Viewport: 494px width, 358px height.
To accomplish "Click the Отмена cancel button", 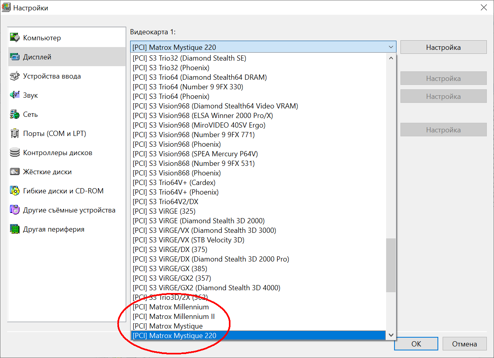I will click(x=465, y=344).
